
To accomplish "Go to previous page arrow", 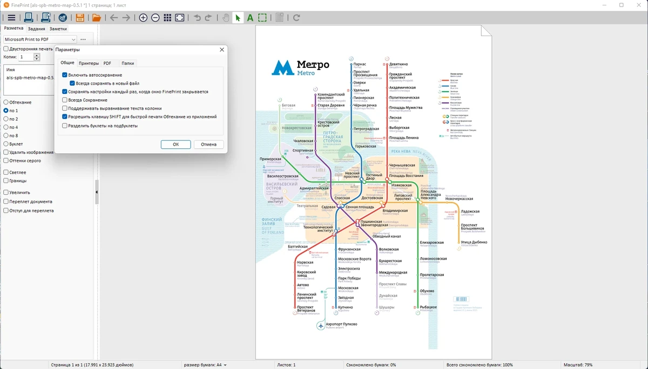I will [x=114, y=18].
